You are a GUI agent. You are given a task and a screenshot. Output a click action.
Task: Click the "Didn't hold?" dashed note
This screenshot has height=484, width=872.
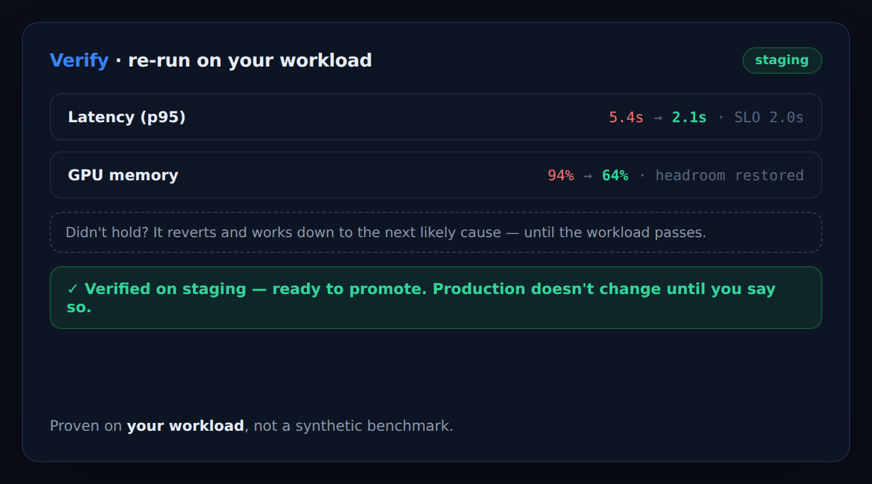(436, 232)
